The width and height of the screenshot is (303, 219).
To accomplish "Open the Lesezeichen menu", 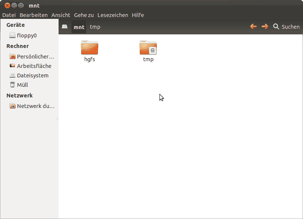I will (113, 15).
